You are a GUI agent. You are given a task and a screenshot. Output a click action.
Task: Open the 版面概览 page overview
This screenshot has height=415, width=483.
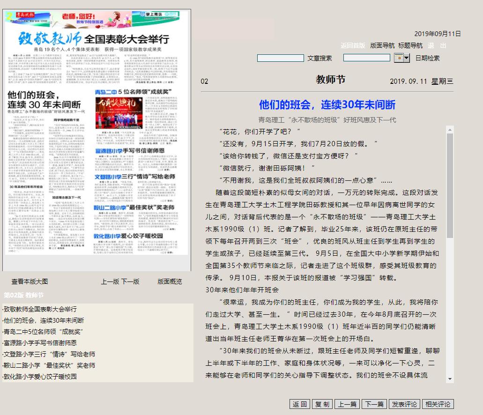click(x=170, y=282)
